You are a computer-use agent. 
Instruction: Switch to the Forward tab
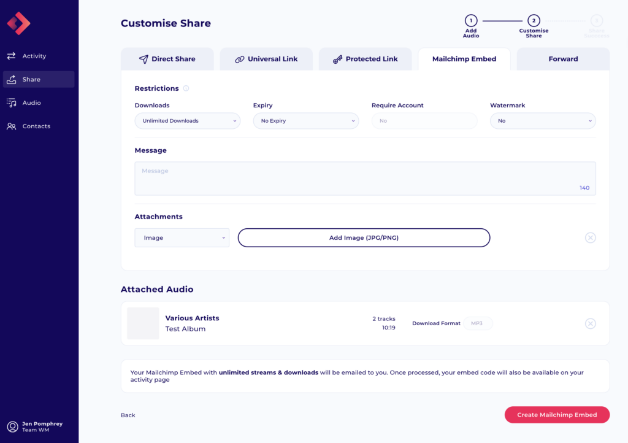tap(562, 58)
